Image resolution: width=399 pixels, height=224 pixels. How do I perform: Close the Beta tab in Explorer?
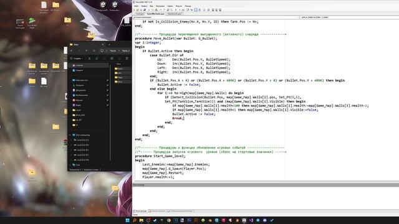[102, 44]
